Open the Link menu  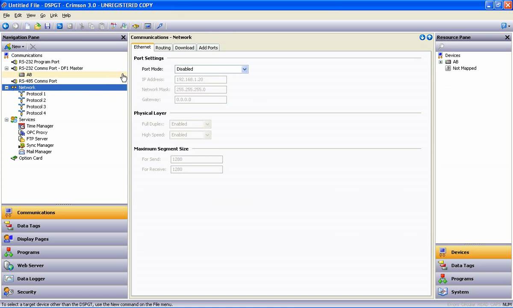point(54,15)
